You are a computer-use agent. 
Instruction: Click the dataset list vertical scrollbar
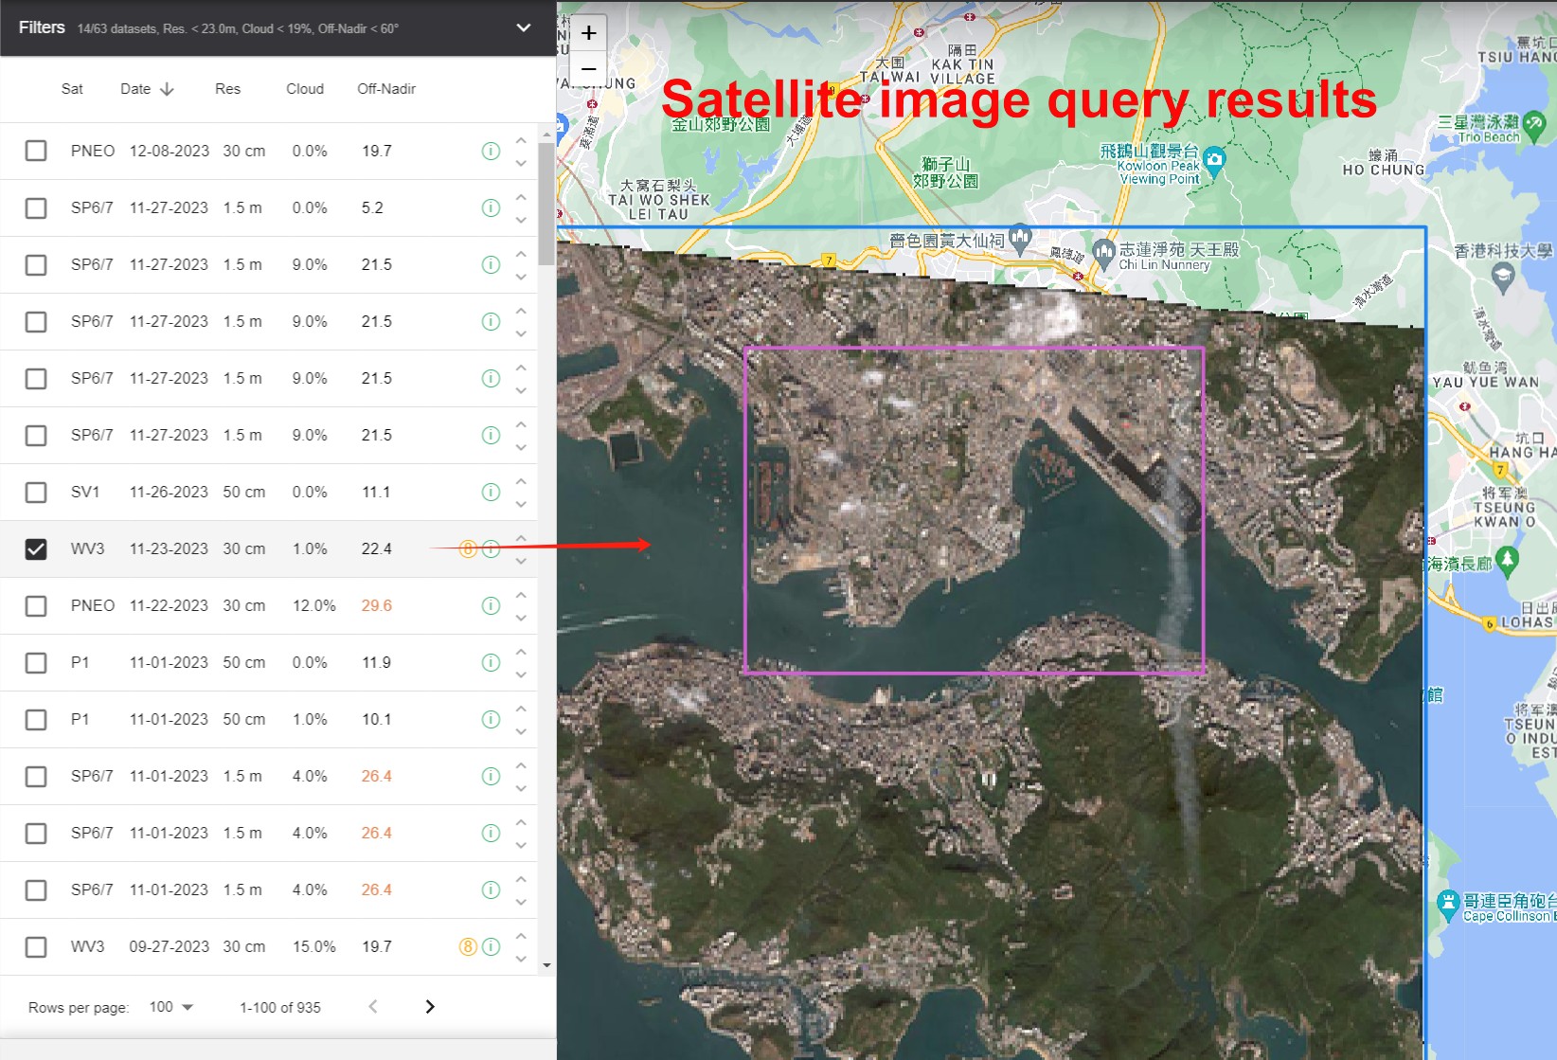pyautogui.click(x=546, y=205)
